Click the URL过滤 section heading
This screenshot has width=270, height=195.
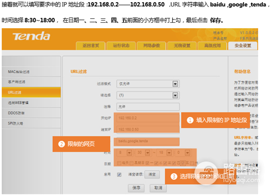click(x=78, y=72)
